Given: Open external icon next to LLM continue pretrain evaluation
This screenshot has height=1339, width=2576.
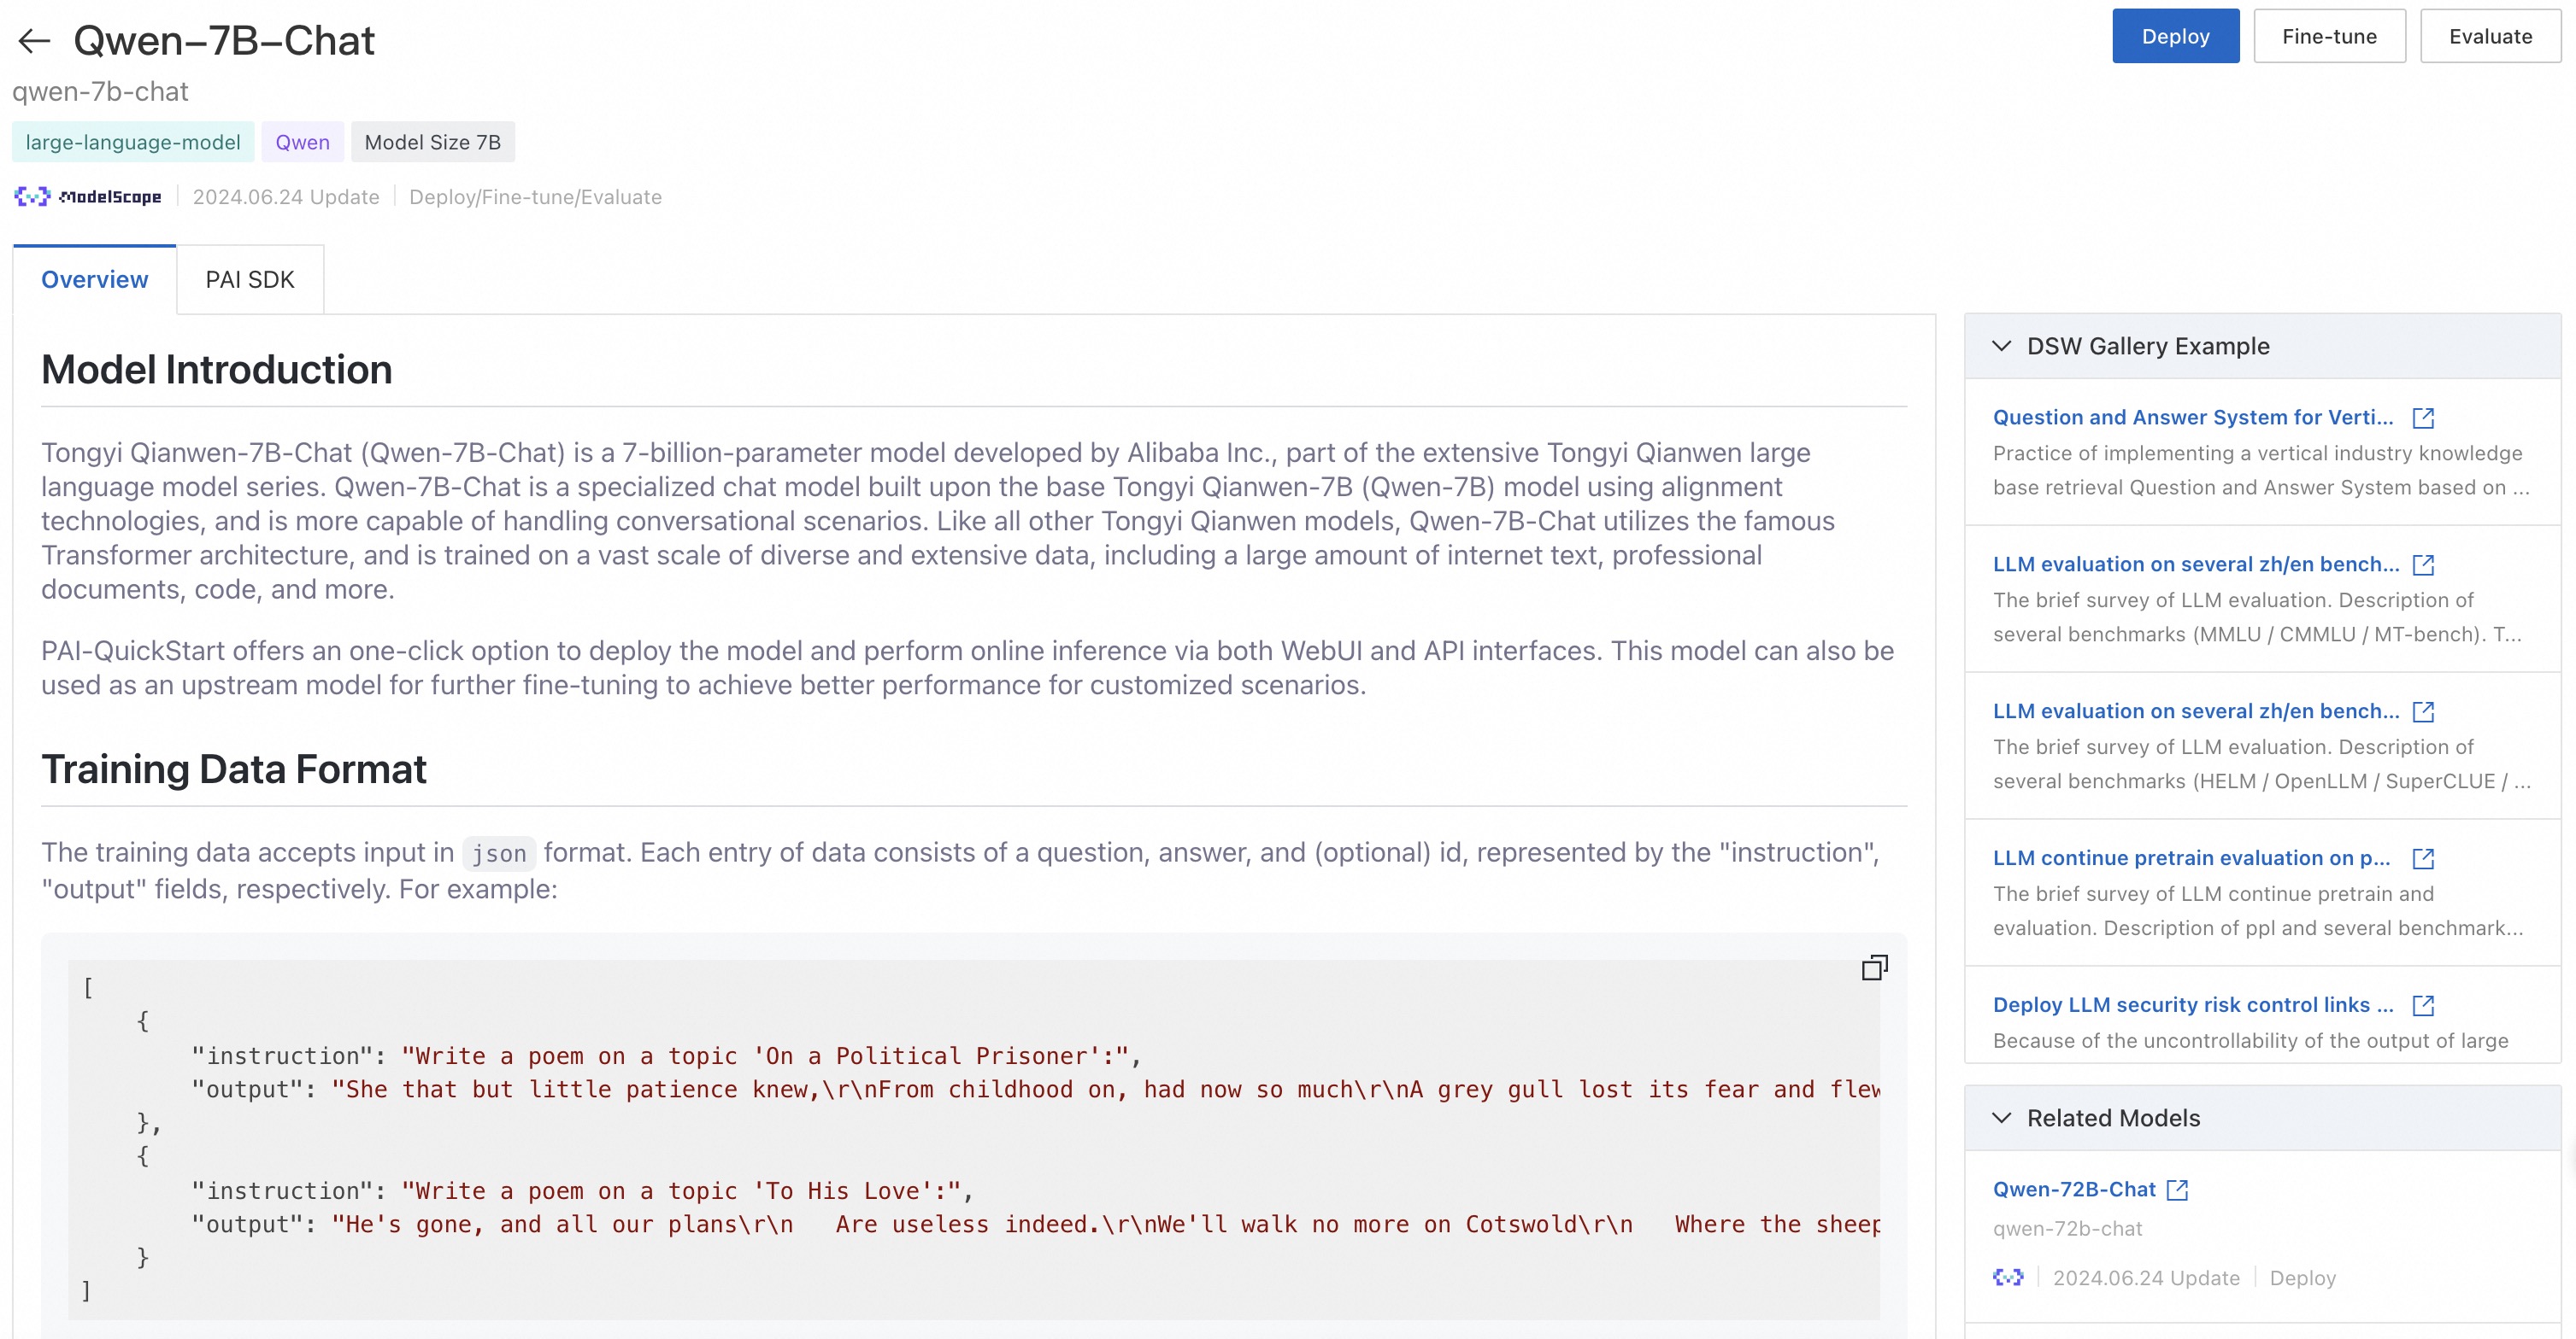Looking at the screenshot, I should click(x=2423, y=858).
